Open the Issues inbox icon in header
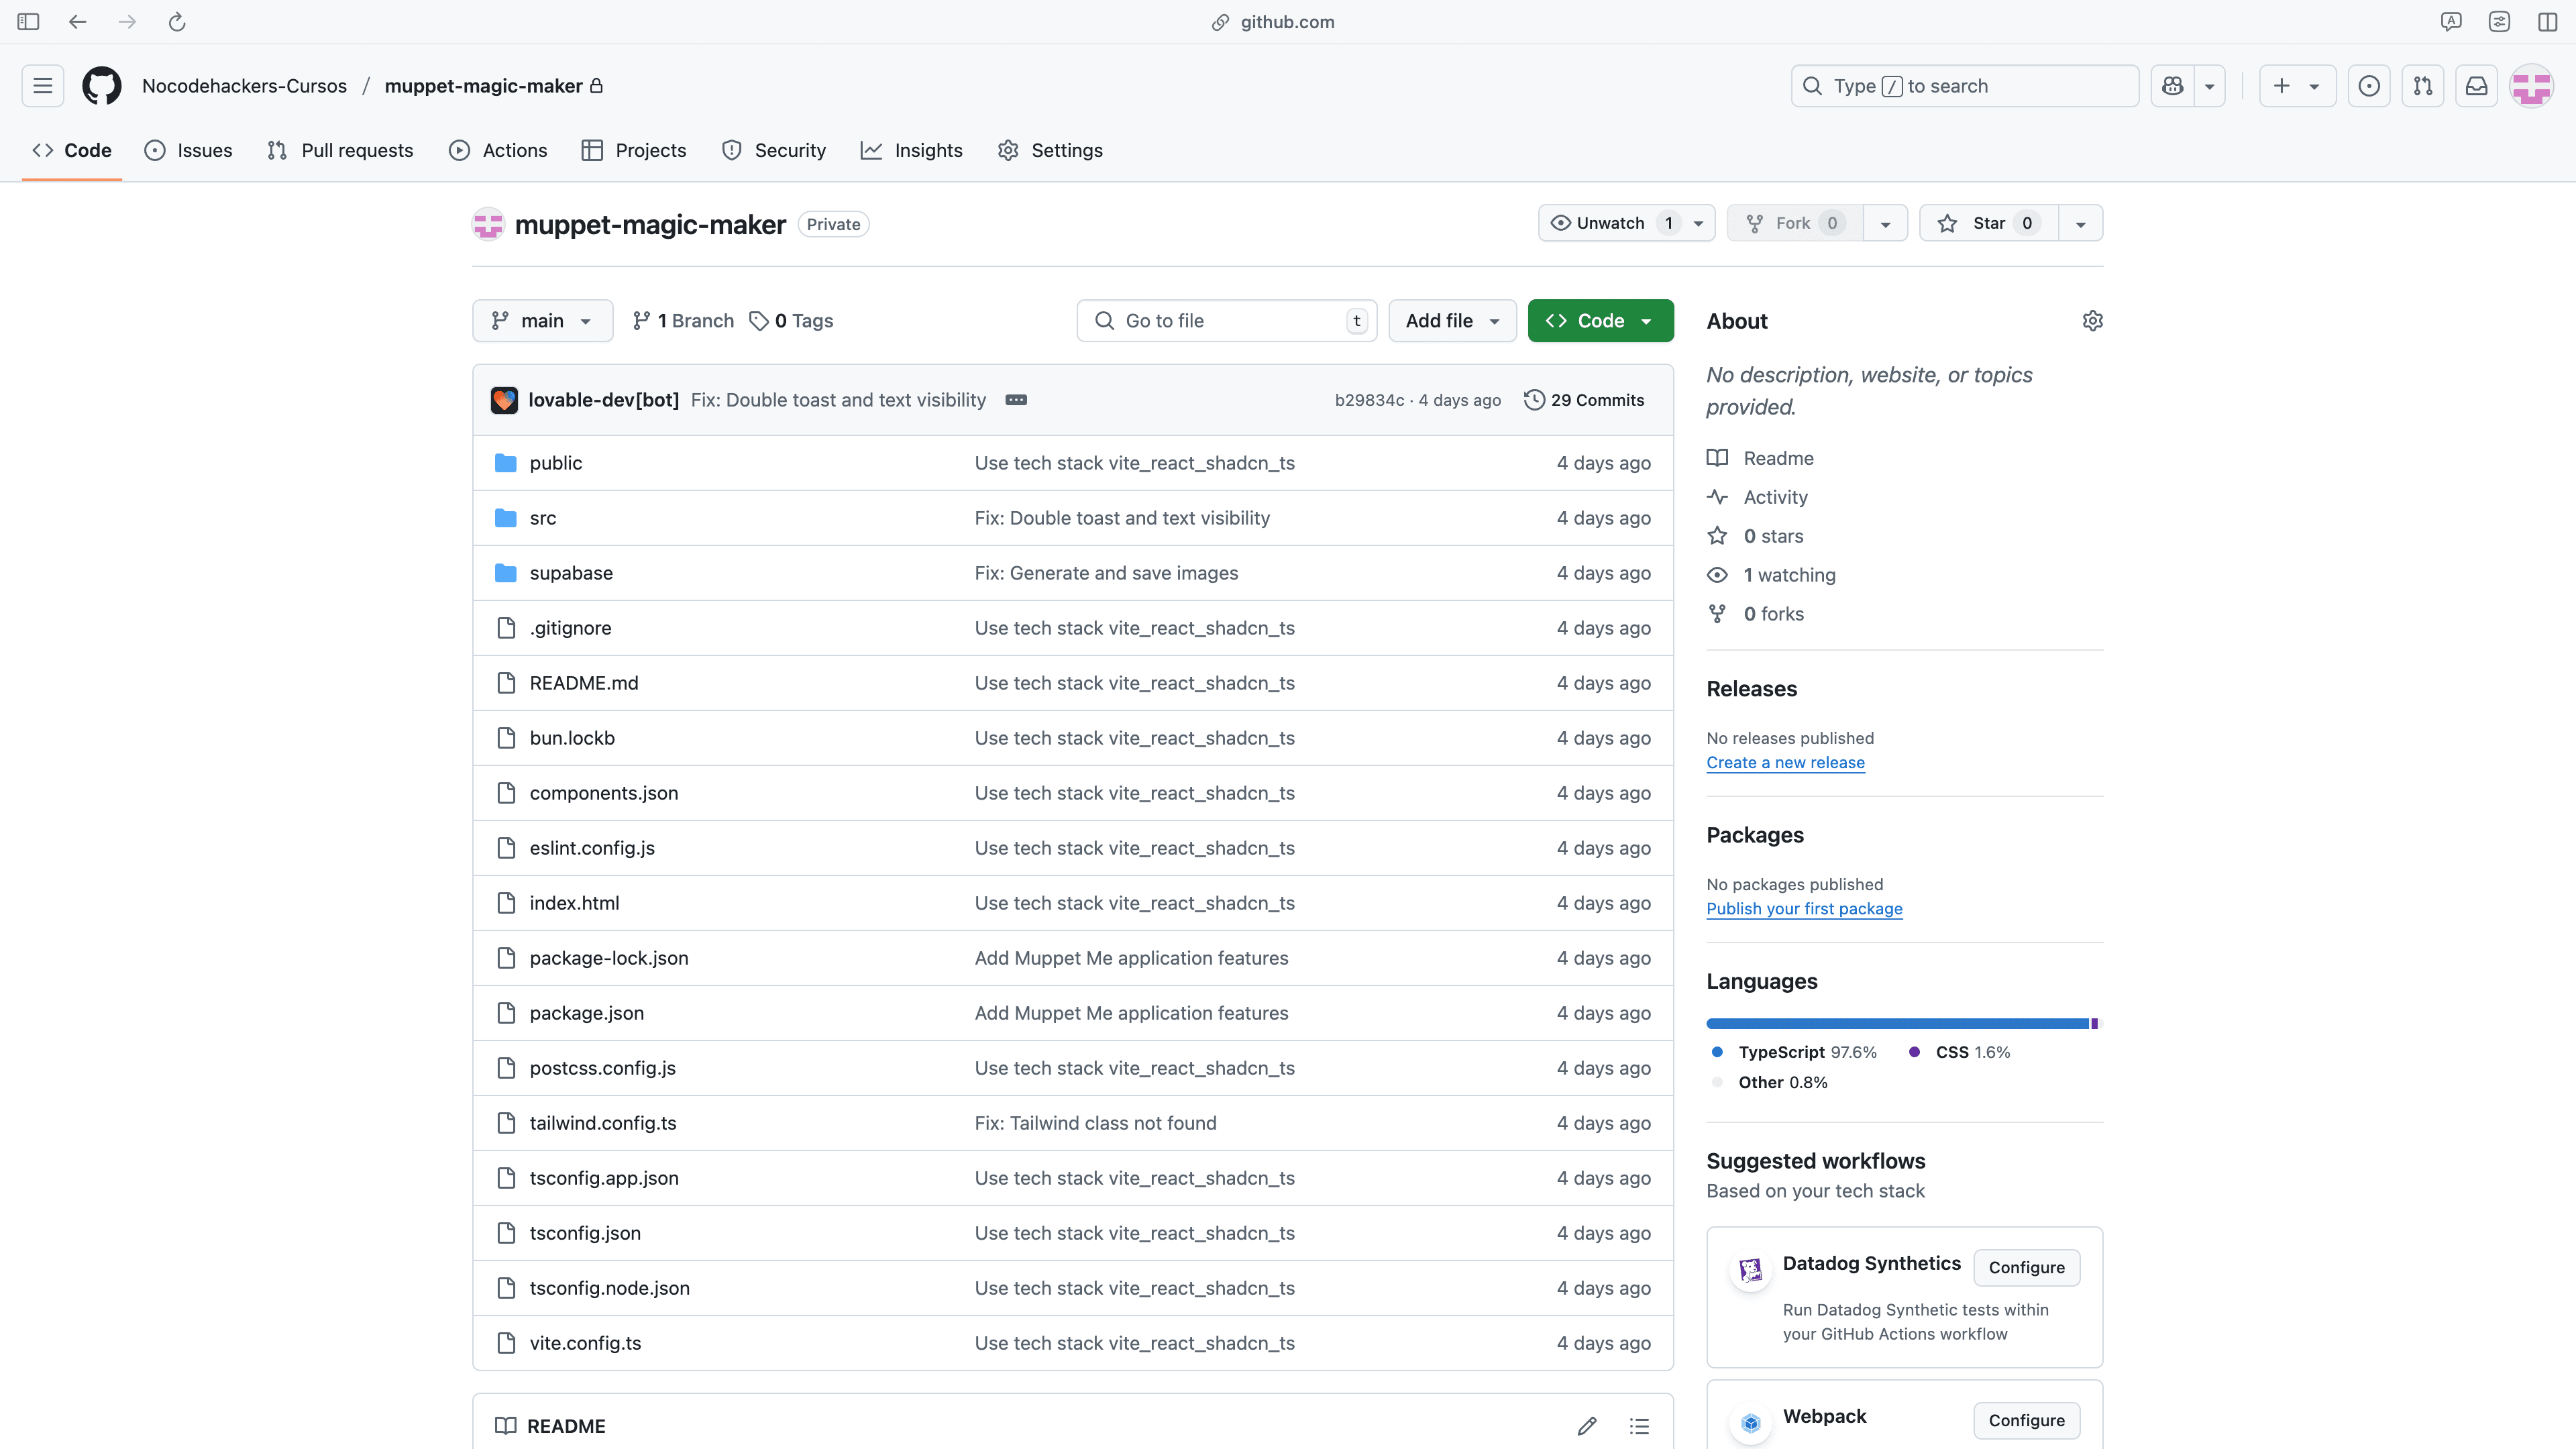Viewport: 2576px width, 1449px height. 2369,86
